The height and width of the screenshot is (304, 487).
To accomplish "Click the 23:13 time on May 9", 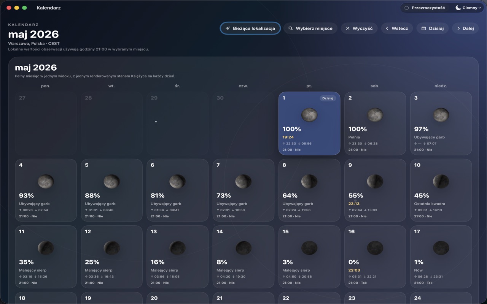I will pyautogui.click(x=354, y=204).
